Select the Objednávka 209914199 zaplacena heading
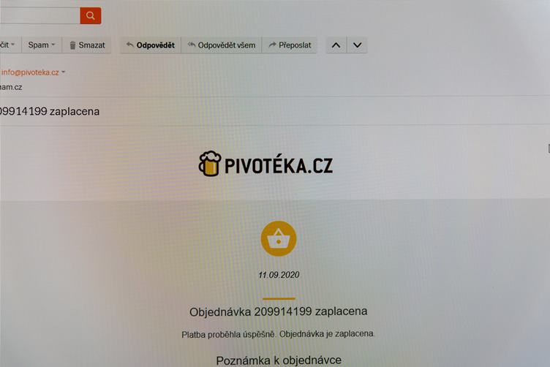The width and height of the screenshot is (550, 367). [279, 311]
